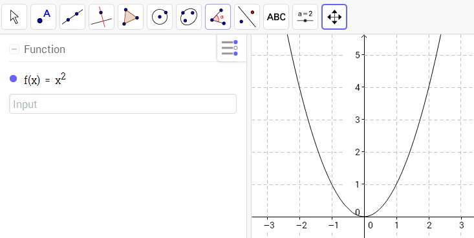Toggle visibility of f(x) = x²
474x238 pixels.
(14, 79)
